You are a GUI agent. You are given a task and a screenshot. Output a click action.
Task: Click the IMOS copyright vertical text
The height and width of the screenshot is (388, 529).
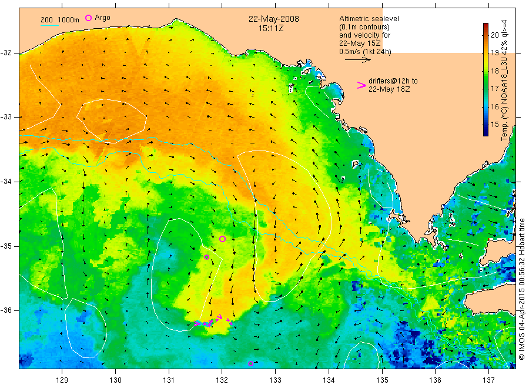click(x=521, y=289)
